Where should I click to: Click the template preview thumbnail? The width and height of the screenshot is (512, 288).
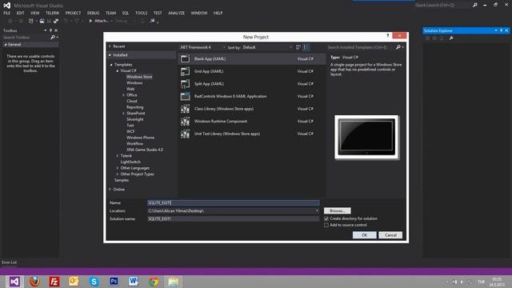(x=366, y=137)
